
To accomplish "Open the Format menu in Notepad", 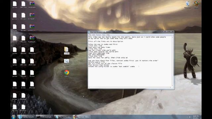I will (98, 35).
